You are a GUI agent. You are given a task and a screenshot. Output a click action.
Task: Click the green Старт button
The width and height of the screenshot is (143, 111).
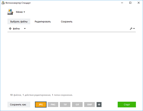[x=127, y=104]
